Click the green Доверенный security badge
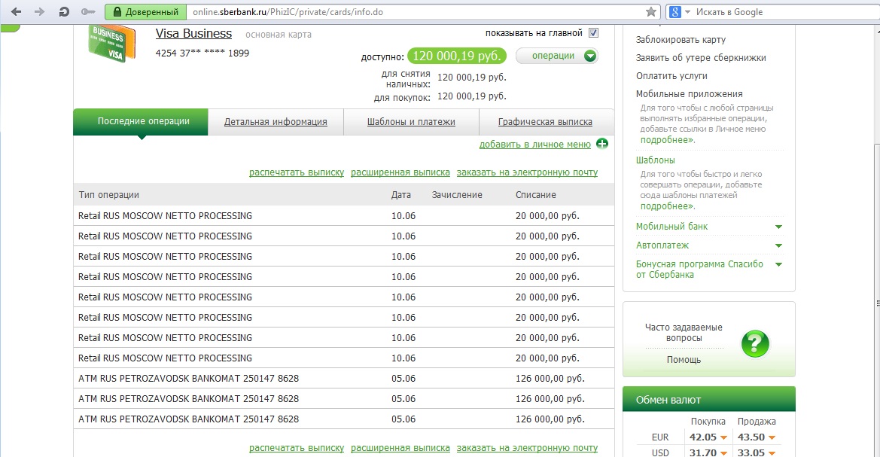Viewport: 880px width, 457px height. point(145,12)
